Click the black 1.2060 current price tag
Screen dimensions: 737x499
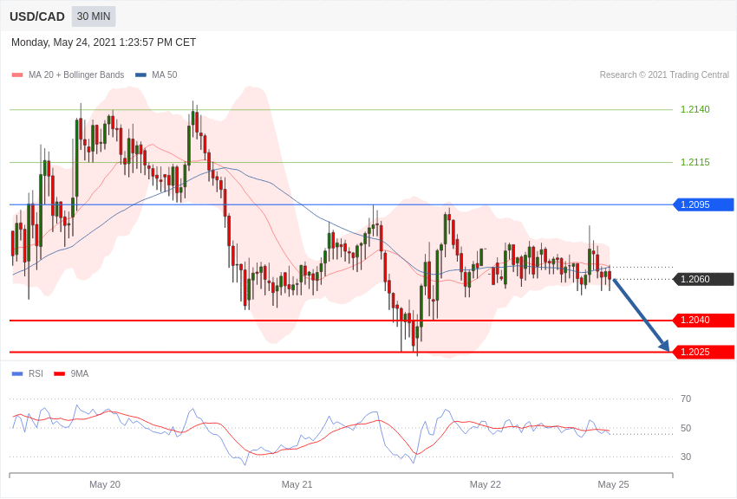(x=704, y=279)
